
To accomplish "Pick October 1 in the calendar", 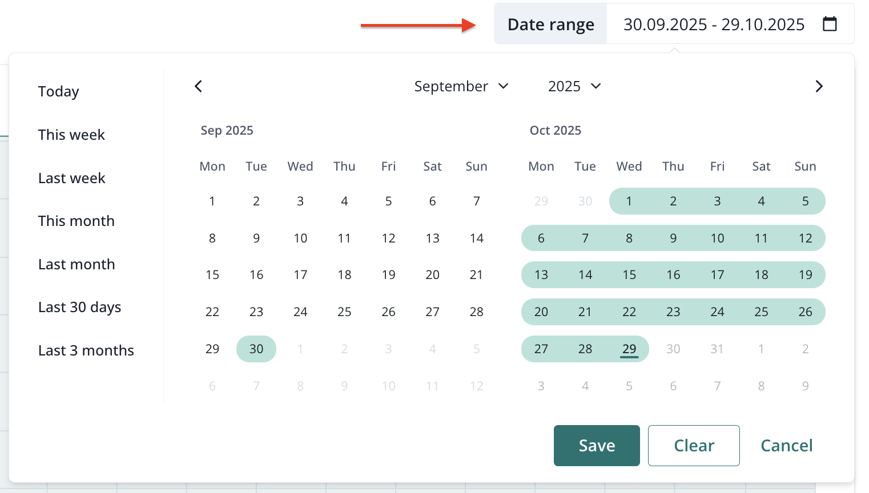I will pyautogui.click(x=629, y=201).
